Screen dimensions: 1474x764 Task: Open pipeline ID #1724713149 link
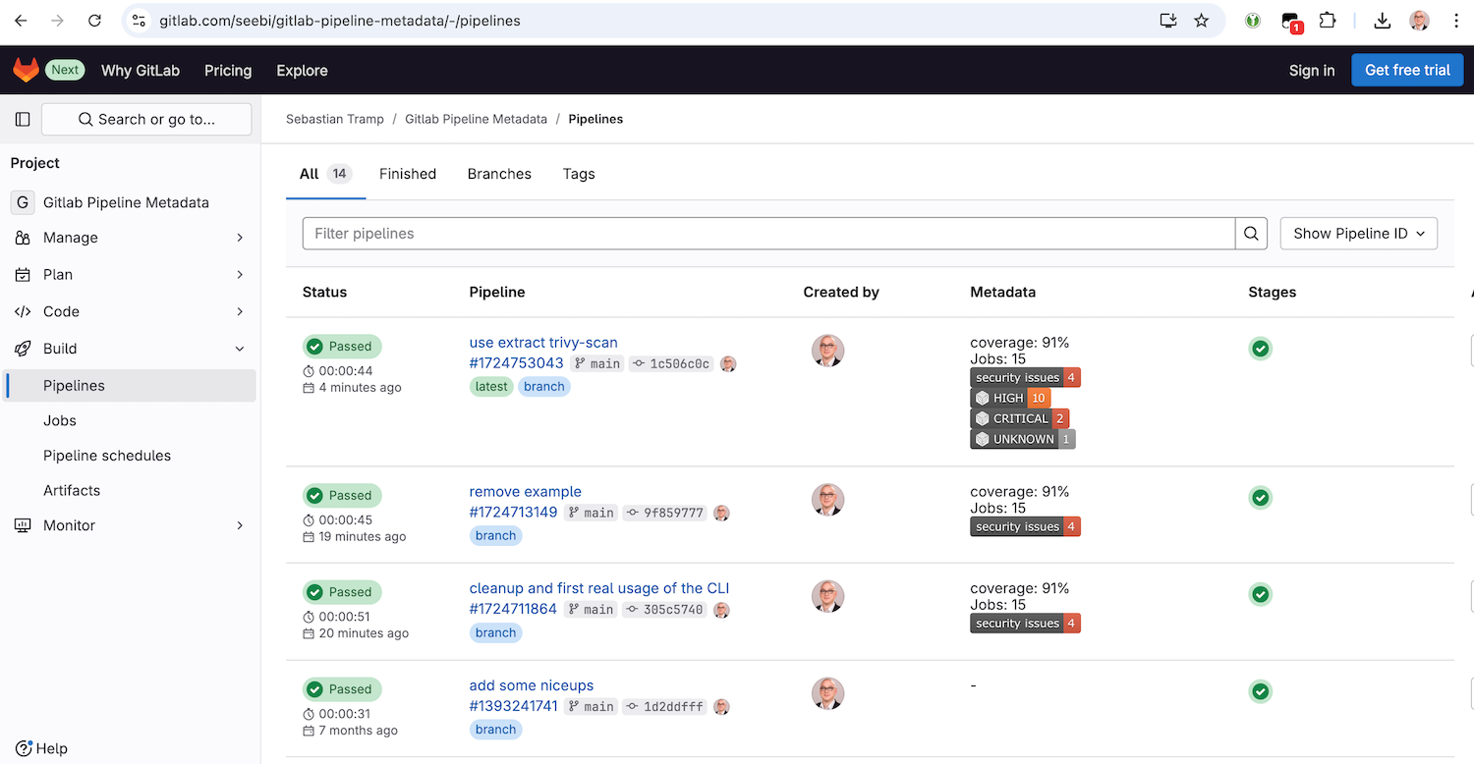click(x=513, y=513)
